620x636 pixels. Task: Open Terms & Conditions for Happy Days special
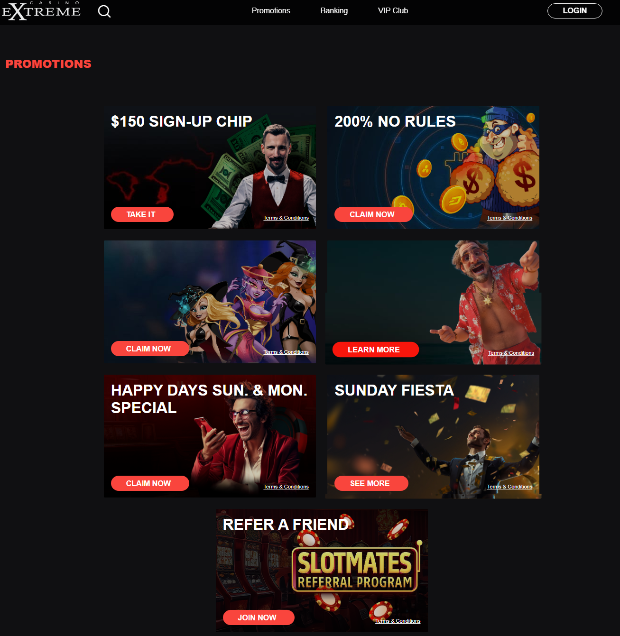286,487
